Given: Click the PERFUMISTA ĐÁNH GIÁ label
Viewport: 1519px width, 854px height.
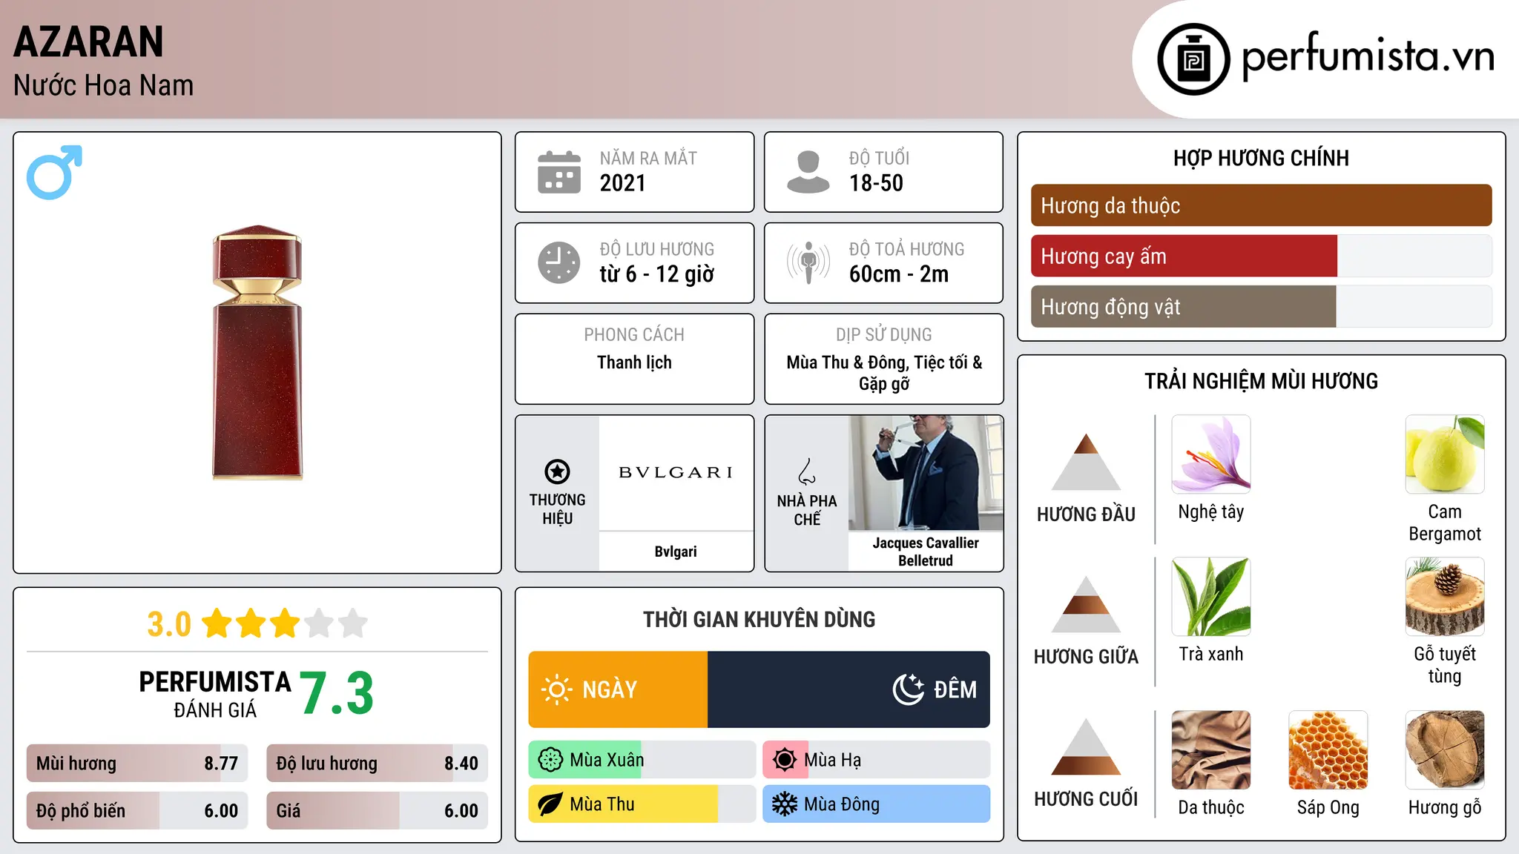Looking at the screenshot, I should pyautogui.click(x=215, y=694).
